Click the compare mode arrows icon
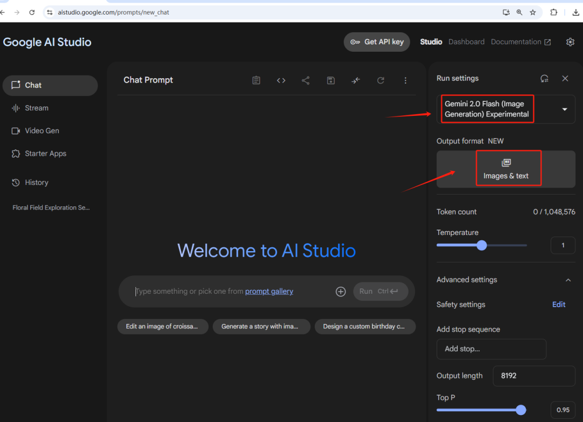Screen dimensions: 583x422 [356, 80]
